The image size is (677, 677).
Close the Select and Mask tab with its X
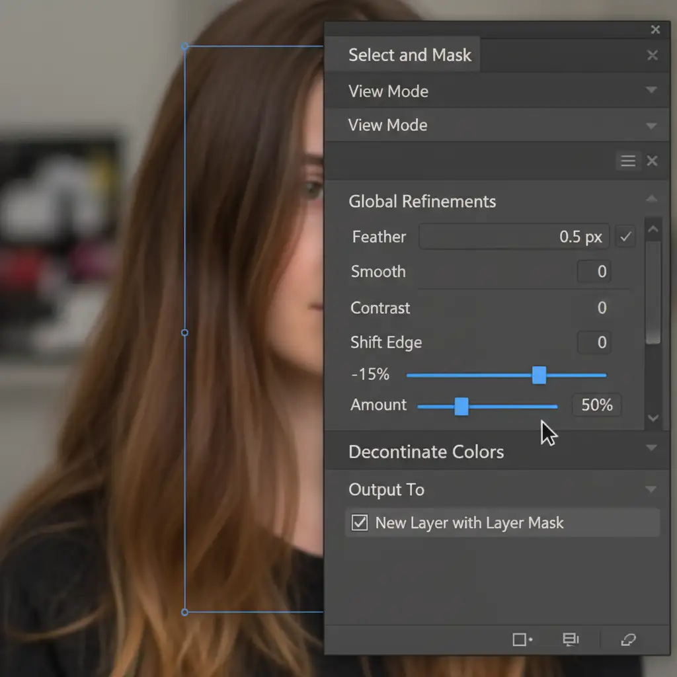[x=652, y=56]
